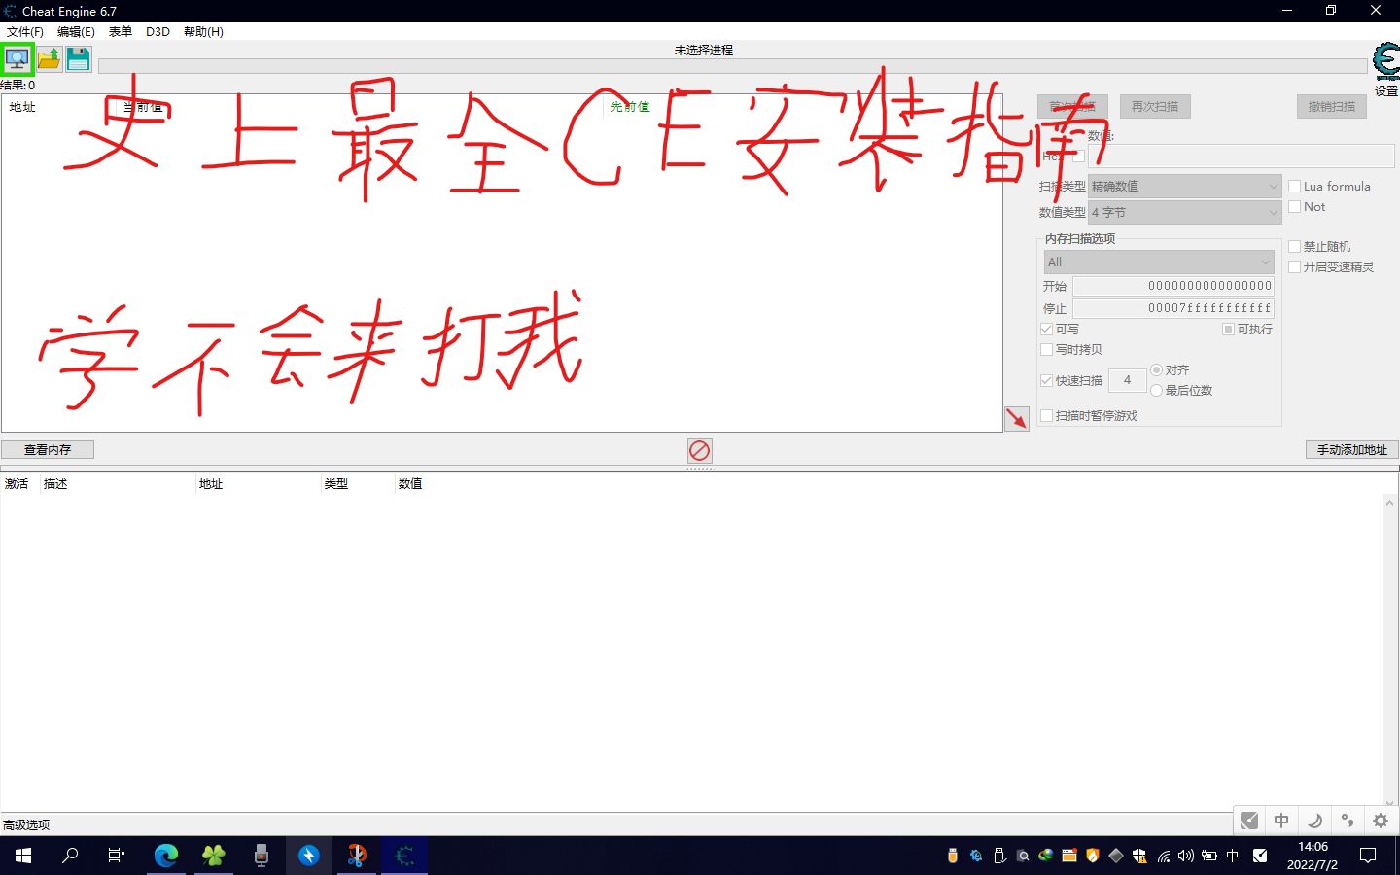Click the 描述 column header in address table
The width and height of the screenshot is (1400, 875).
point(55,483)
